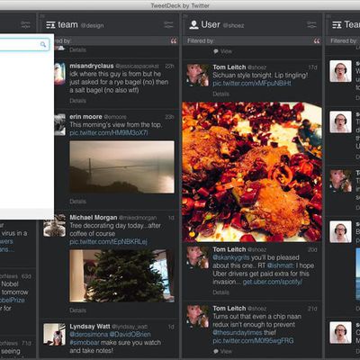Viewport: 360px width, 360px height.
Task: Click the 1d timestamp on Michael Morgan's tweet
Action: click(171, 218)
